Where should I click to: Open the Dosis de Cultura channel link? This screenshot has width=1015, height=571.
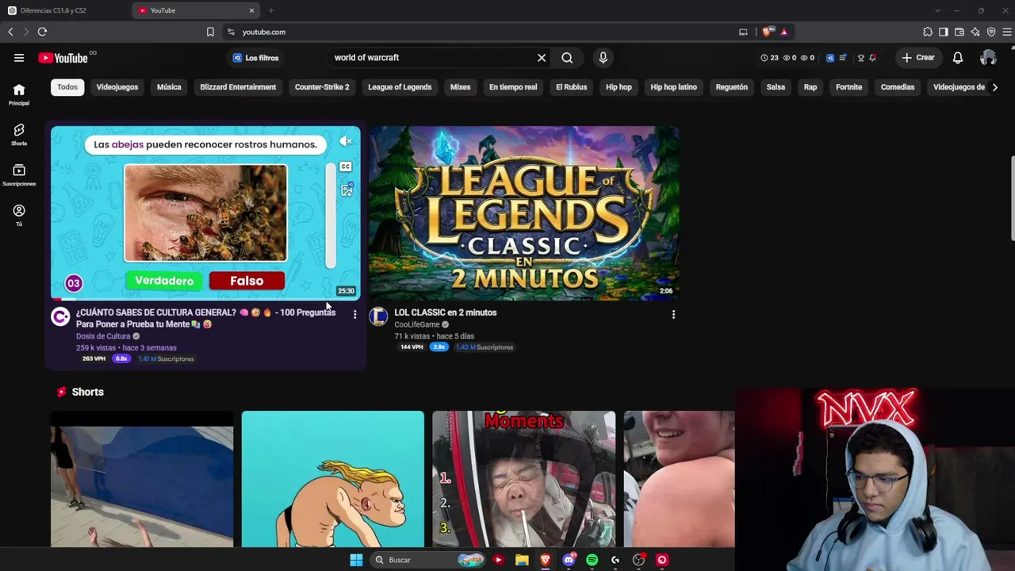pos(103,336)
